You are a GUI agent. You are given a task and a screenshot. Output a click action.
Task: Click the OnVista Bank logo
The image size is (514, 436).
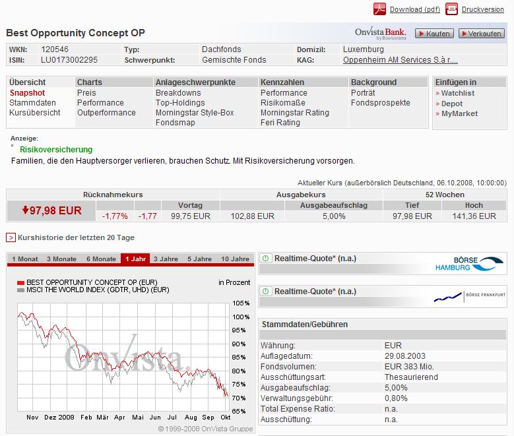point(380,34)
